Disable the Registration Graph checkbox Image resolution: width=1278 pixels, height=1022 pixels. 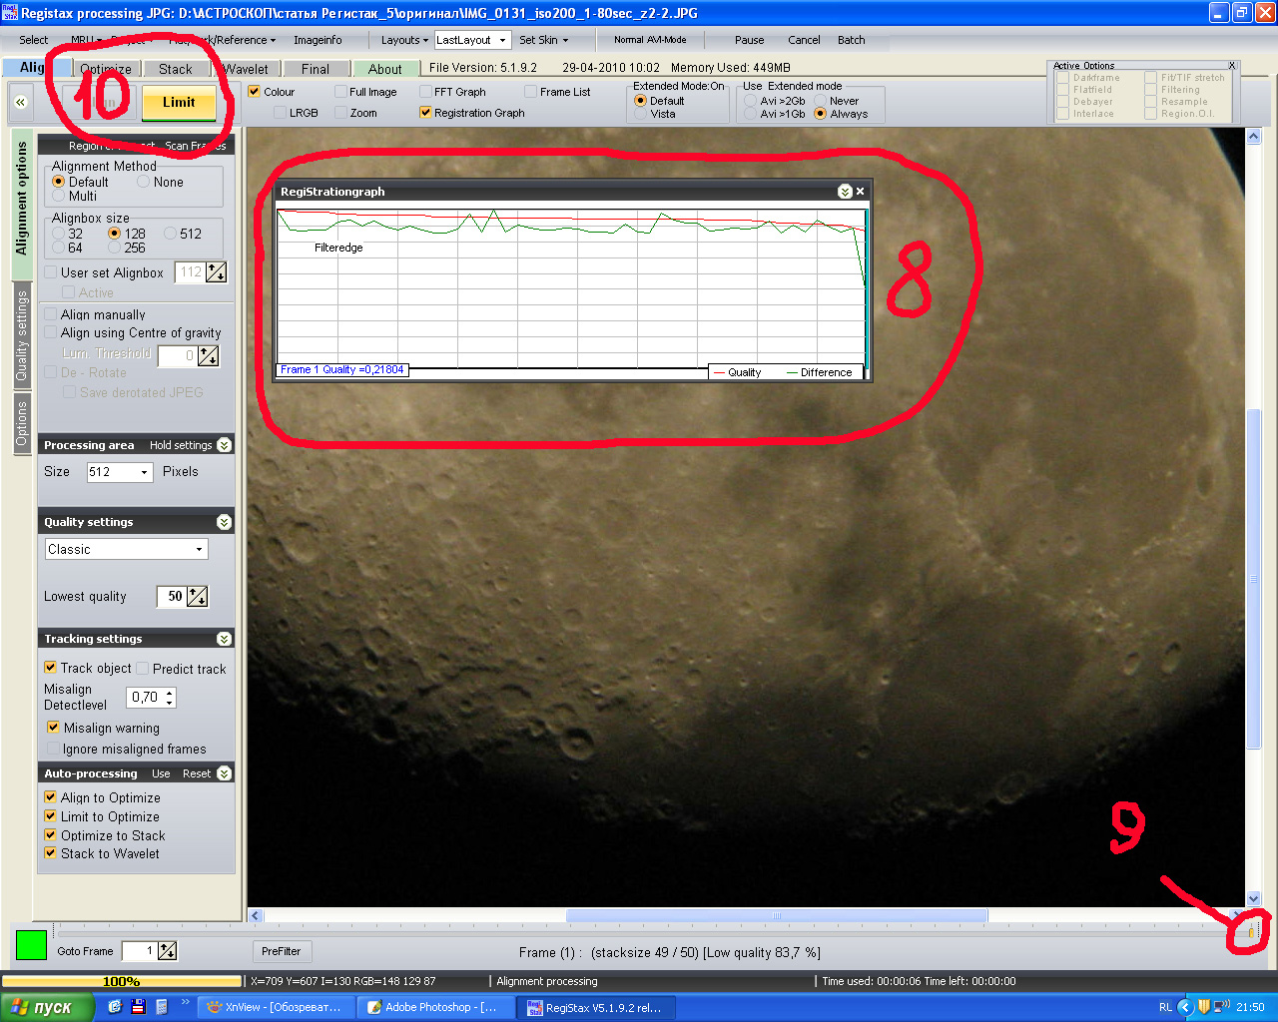426,113
